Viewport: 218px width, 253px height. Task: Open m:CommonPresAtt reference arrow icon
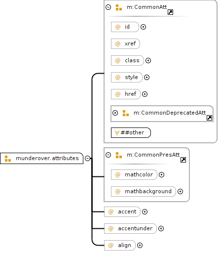(183, 160)
